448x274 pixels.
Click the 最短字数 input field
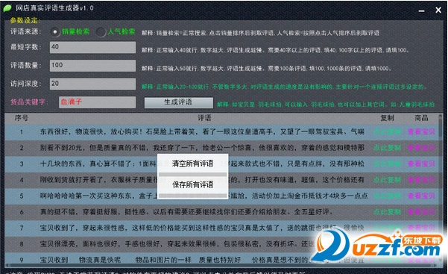pos(92,47)
